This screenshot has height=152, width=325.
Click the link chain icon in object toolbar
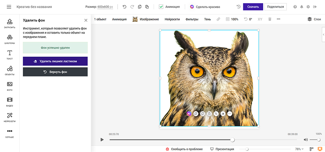click(x=218, y=19)
